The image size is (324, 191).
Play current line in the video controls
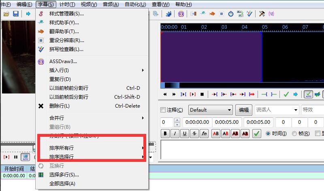click(x=6, y=157)
